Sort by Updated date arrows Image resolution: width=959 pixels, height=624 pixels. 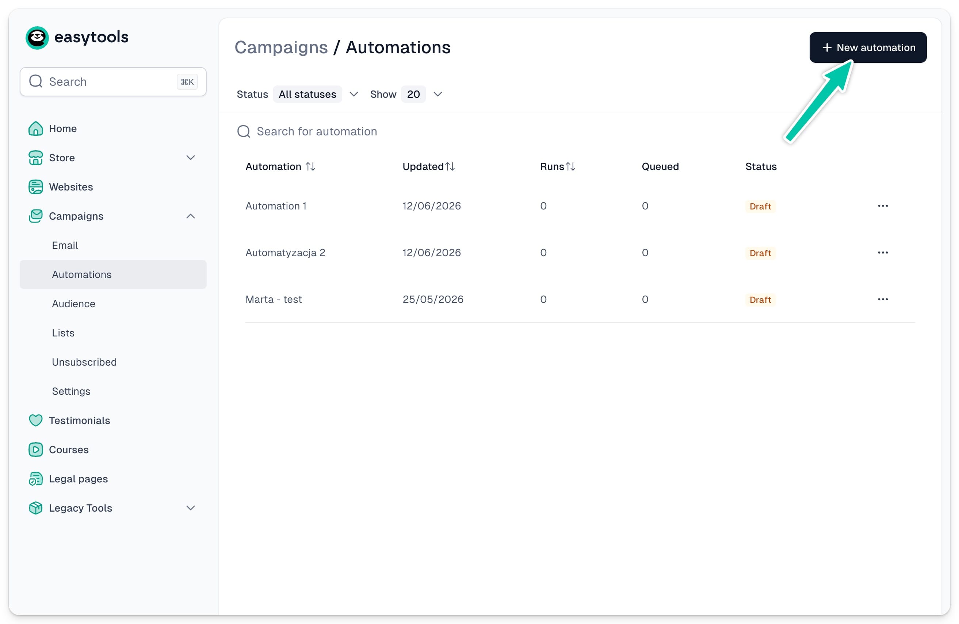click(450, 167)
